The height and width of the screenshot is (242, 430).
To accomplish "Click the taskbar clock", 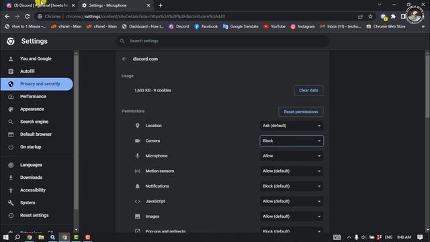I will 404,237.
